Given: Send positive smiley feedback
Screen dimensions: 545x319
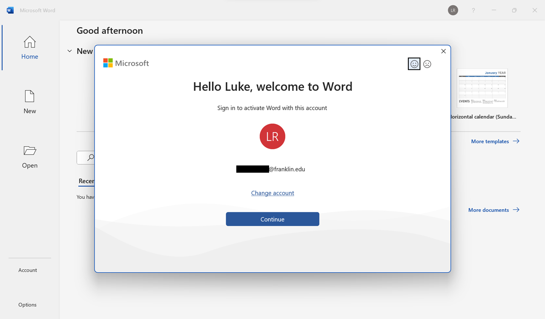Looking at the screenshot, I should click(414, 64).
